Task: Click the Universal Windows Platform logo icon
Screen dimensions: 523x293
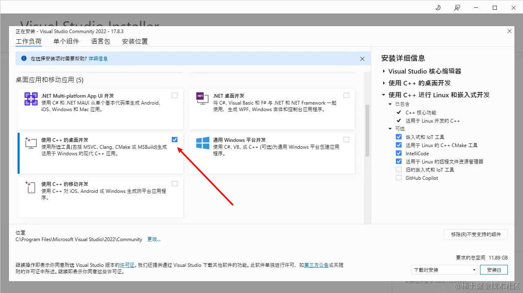Action: pos(203,143)
